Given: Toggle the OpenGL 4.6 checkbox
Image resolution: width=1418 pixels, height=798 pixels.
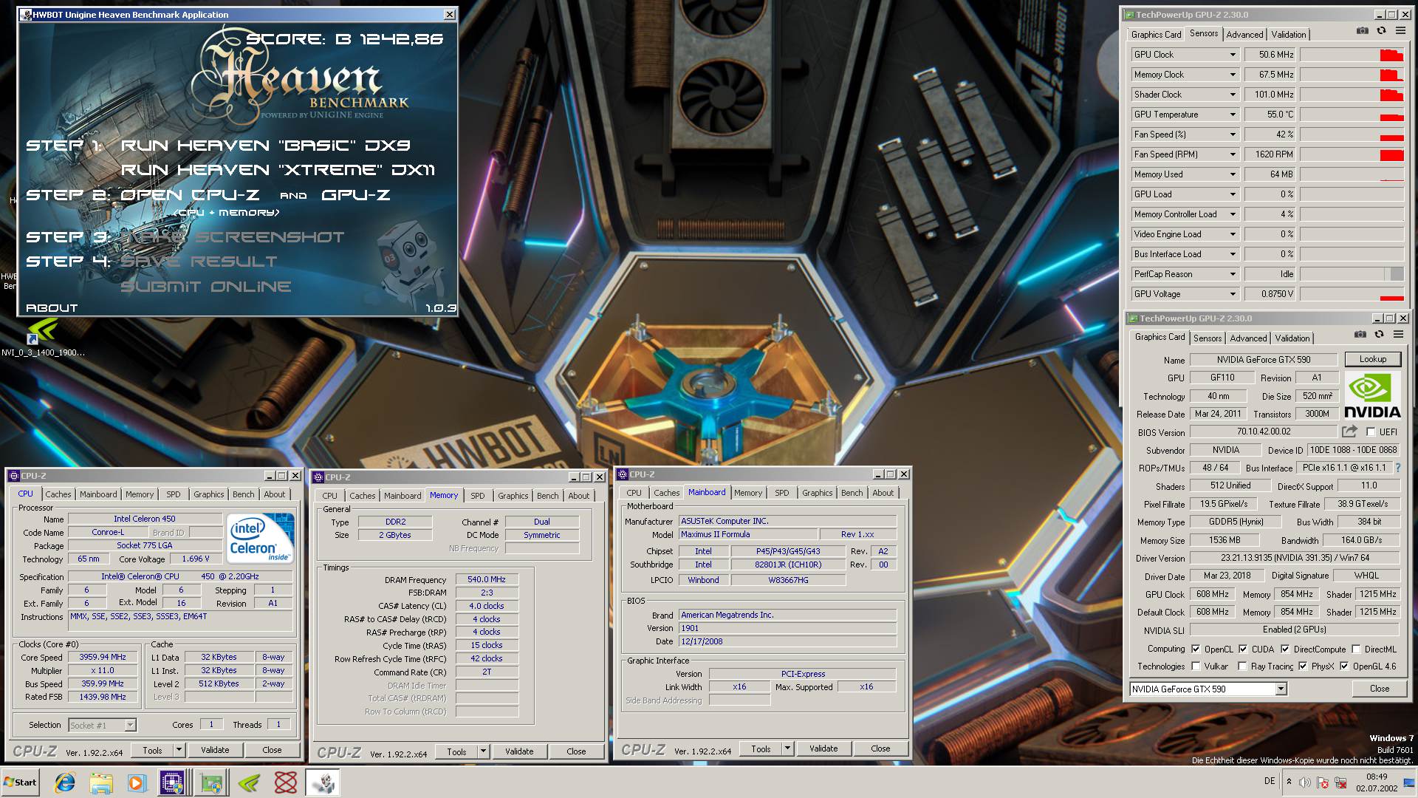Looking at the screenshot, I should pos(1344,666).
